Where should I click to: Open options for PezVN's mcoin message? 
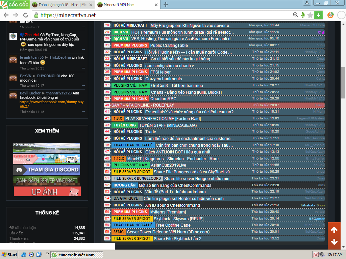[x=83, y=85]
